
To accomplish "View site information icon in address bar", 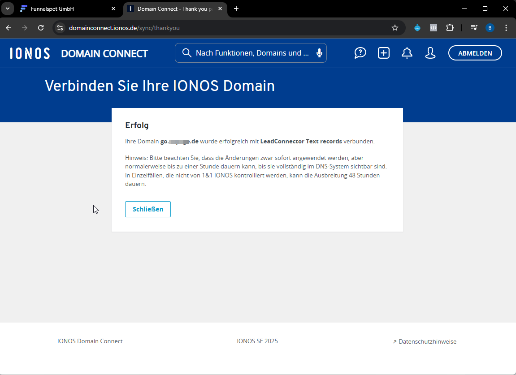I will pyautogui.click(x=60, y=28).
